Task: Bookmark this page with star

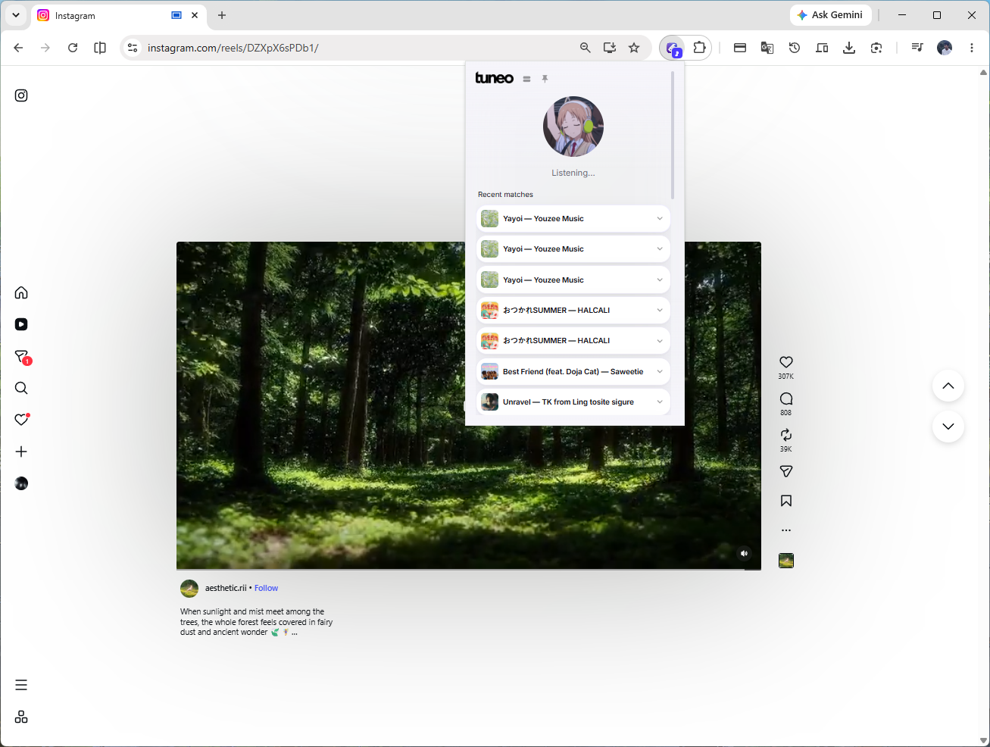Action: pyautogui.click(x=634, y=48)
